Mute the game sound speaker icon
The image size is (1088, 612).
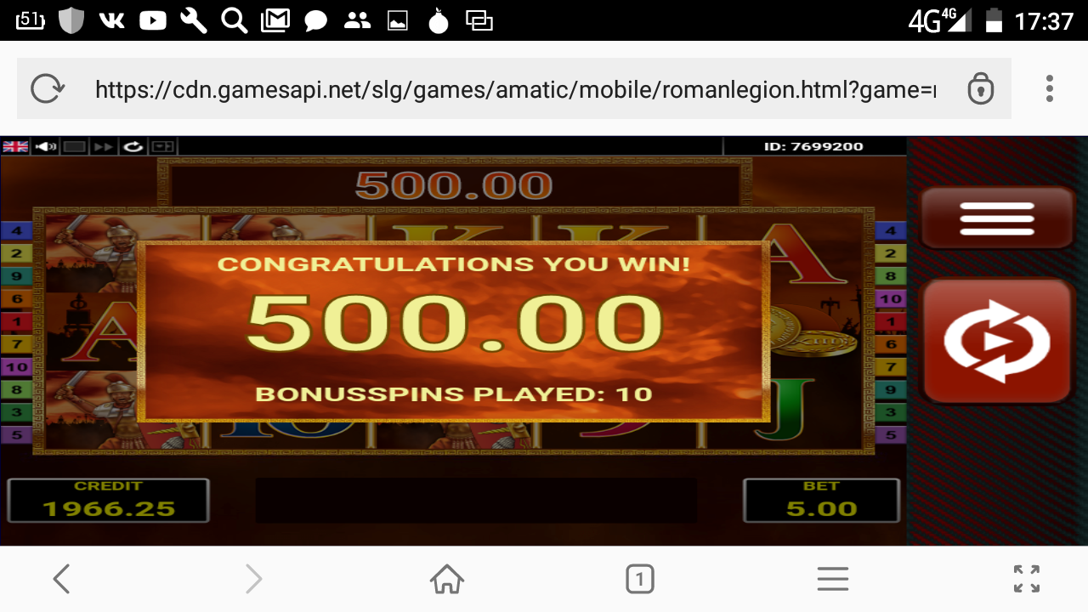tap(46, 146)
